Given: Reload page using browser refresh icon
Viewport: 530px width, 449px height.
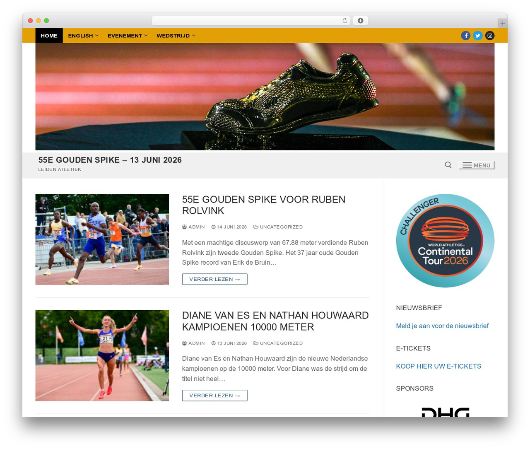Looking at the screenshot, I should point(345,21).
